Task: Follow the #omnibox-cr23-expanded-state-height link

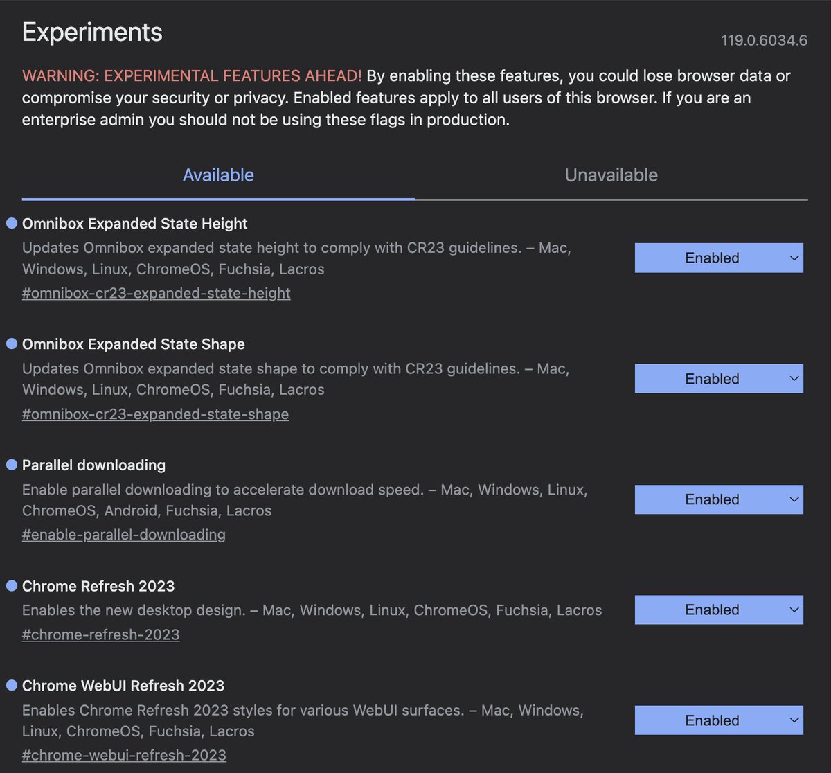Action: click(157, 293)
